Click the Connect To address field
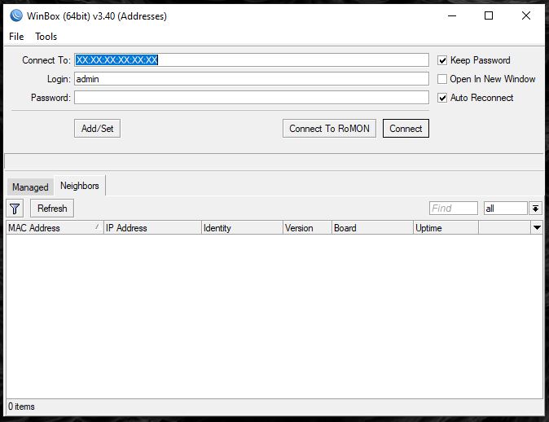Image resolution: width=549 pixels, height=422 pixels. click(252, 60)
